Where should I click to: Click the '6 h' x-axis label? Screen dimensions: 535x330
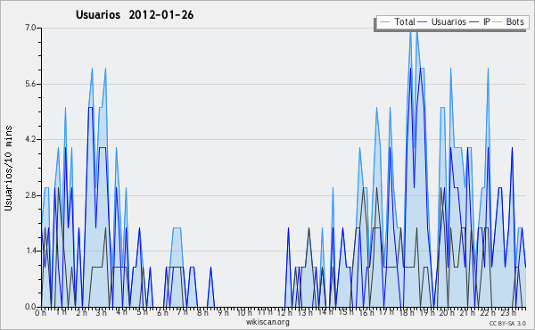[162, 313]
